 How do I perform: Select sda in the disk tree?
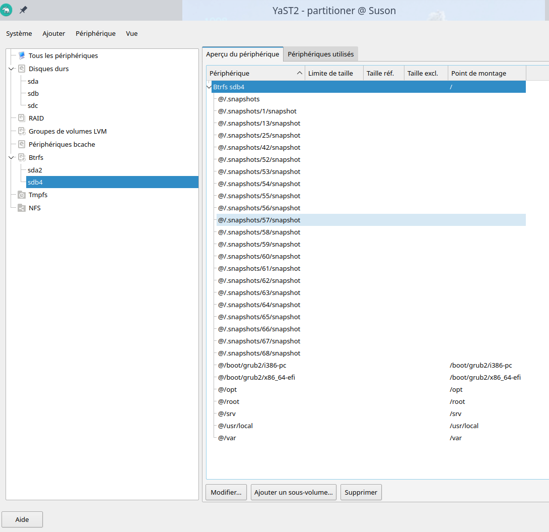(33, 81)
